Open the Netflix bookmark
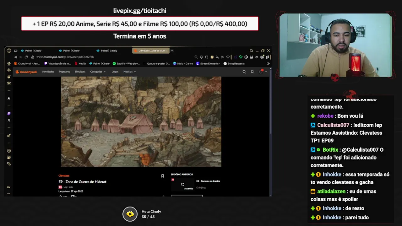 click(80, 63)
